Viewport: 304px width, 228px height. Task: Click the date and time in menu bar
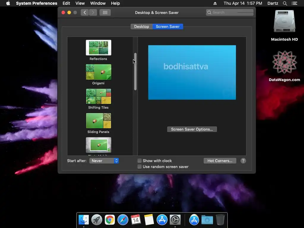point(243,3)
